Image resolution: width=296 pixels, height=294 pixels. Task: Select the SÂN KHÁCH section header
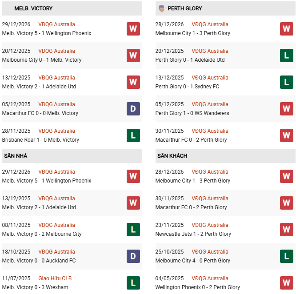[172, 156]
